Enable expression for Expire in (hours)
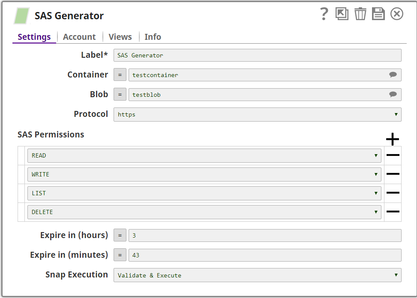The width and height of the screenshot is (417, 298). pos(120,235)
